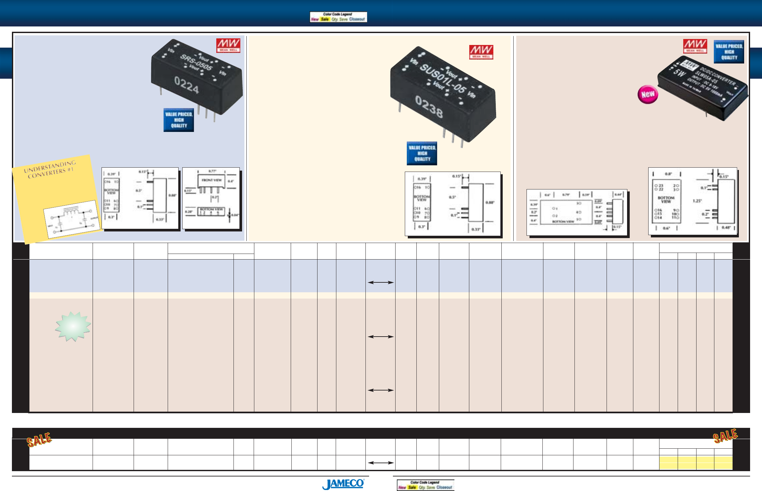
Task: Click the SALE stamp at table's right end
Action: tap(725, 436)
